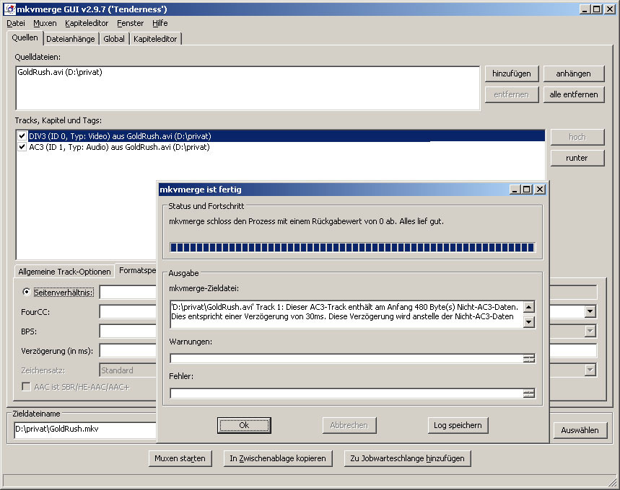Open the Muxen menu
This screenshot has height=490, width=620.
[45, 23]
